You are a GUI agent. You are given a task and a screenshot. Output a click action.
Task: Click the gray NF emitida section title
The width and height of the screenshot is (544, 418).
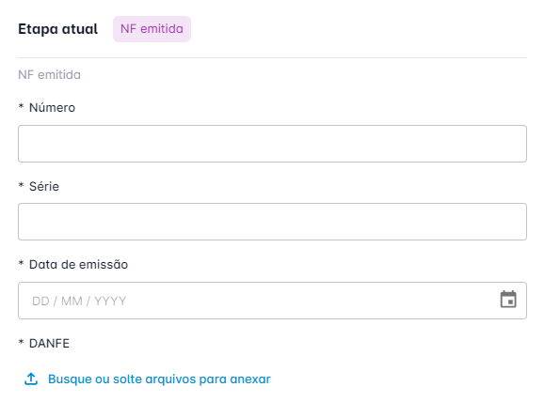point(49,75)
